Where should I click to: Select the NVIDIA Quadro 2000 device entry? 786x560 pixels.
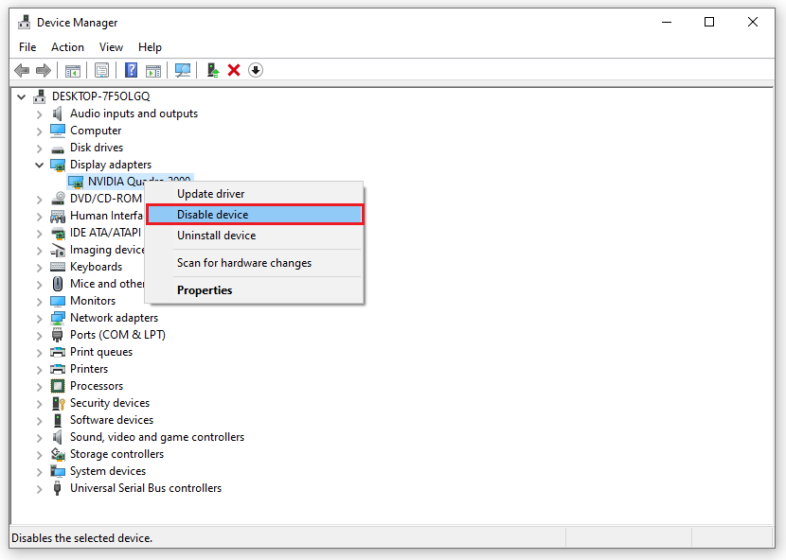(133, 181)
